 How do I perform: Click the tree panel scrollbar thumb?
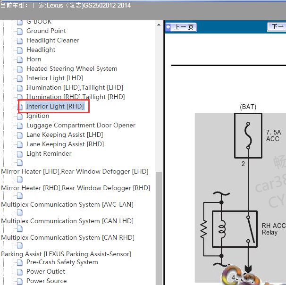tap(159, 228)
